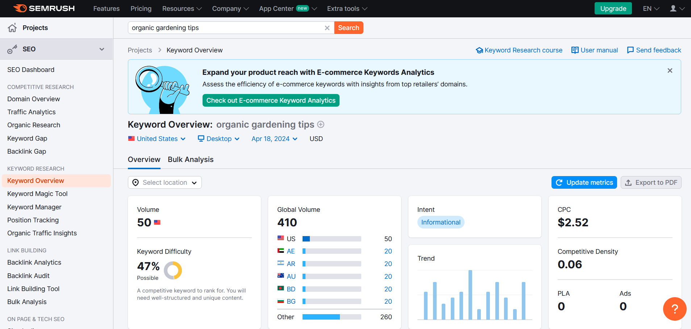
Task: Click the location pin icon in Select location
Action: coord(136,183)
